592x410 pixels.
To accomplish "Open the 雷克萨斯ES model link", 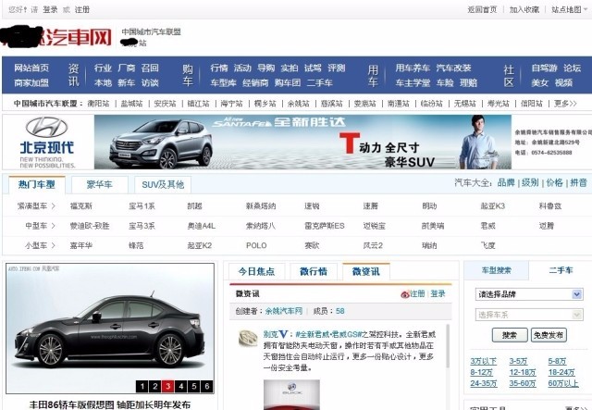I will (x=325, y=226).
